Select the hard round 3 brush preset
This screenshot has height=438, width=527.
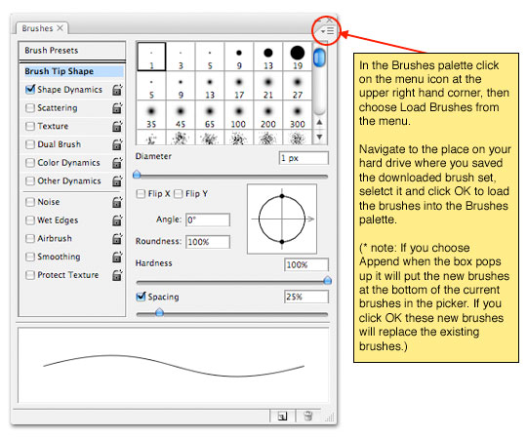coord(181,57)
